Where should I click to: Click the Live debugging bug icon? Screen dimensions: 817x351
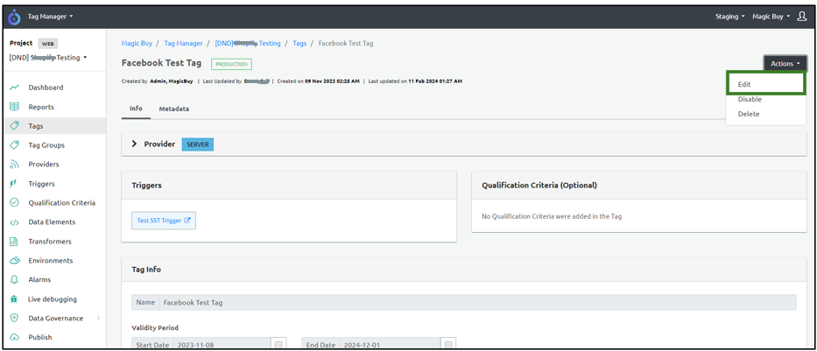[x=14, y=299]
